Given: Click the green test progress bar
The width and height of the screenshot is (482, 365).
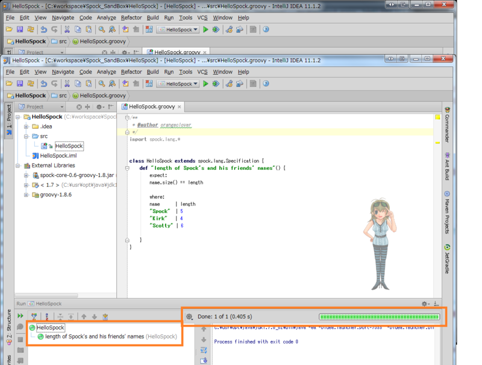Looking at the screenshot, I should tap(379, 316).
